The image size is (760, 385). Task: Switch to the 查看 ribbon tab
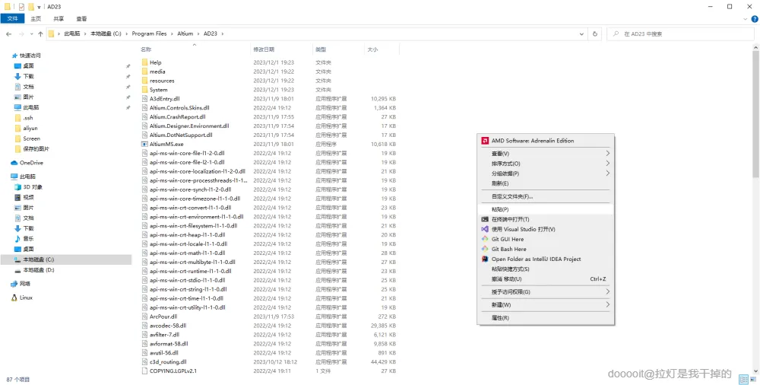click(81, 19)
